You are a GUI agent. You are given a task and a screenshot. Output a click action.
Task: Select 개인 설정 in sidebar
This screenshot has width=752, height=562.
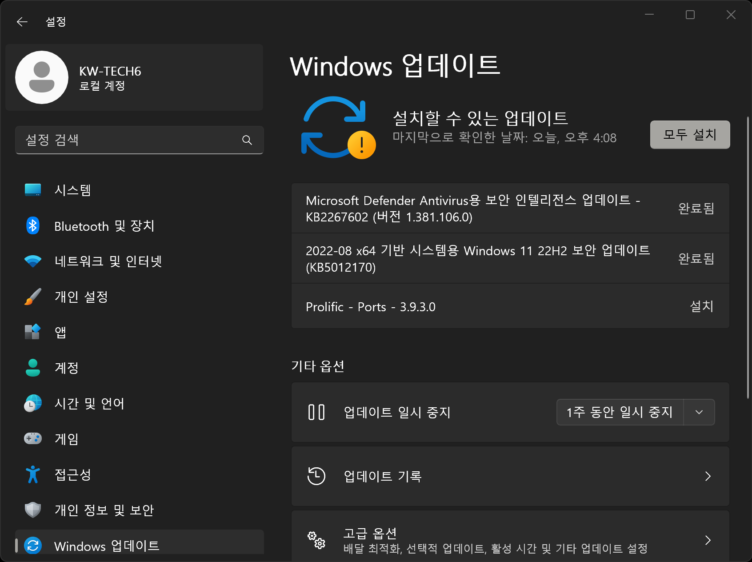point(140,297)
